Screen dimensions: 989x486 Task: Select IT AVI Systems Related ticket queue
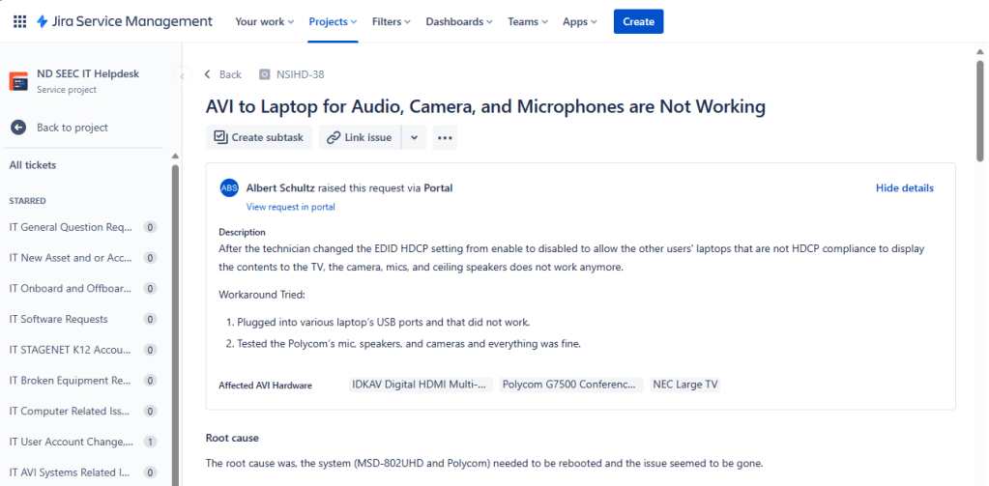[x=71, y=472]
